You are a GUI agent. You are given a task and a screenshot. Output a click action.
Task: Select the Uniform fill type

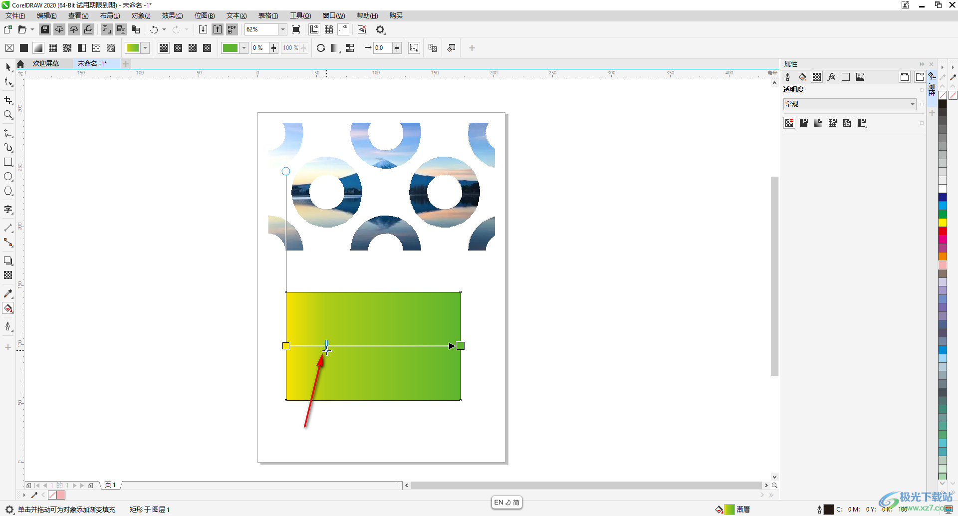pos(24,48)
